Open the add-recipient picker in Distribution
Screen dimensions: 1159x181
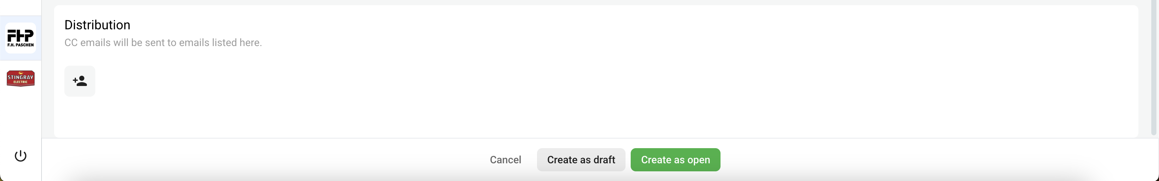click(x=80, y=81)
